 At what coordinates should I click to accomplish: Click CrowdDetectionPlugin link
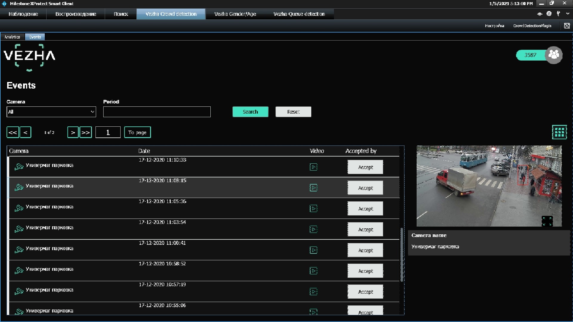(x=532, y=26)
